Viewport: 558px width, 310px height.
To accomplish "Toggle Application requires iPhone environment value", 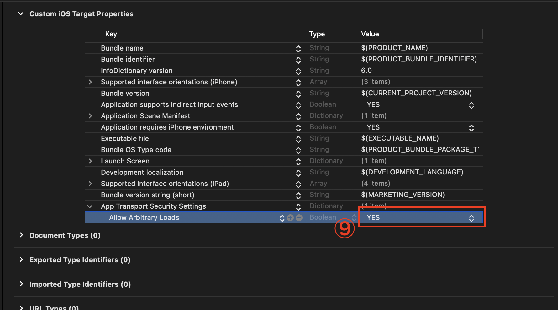I will tap(471, 128).
